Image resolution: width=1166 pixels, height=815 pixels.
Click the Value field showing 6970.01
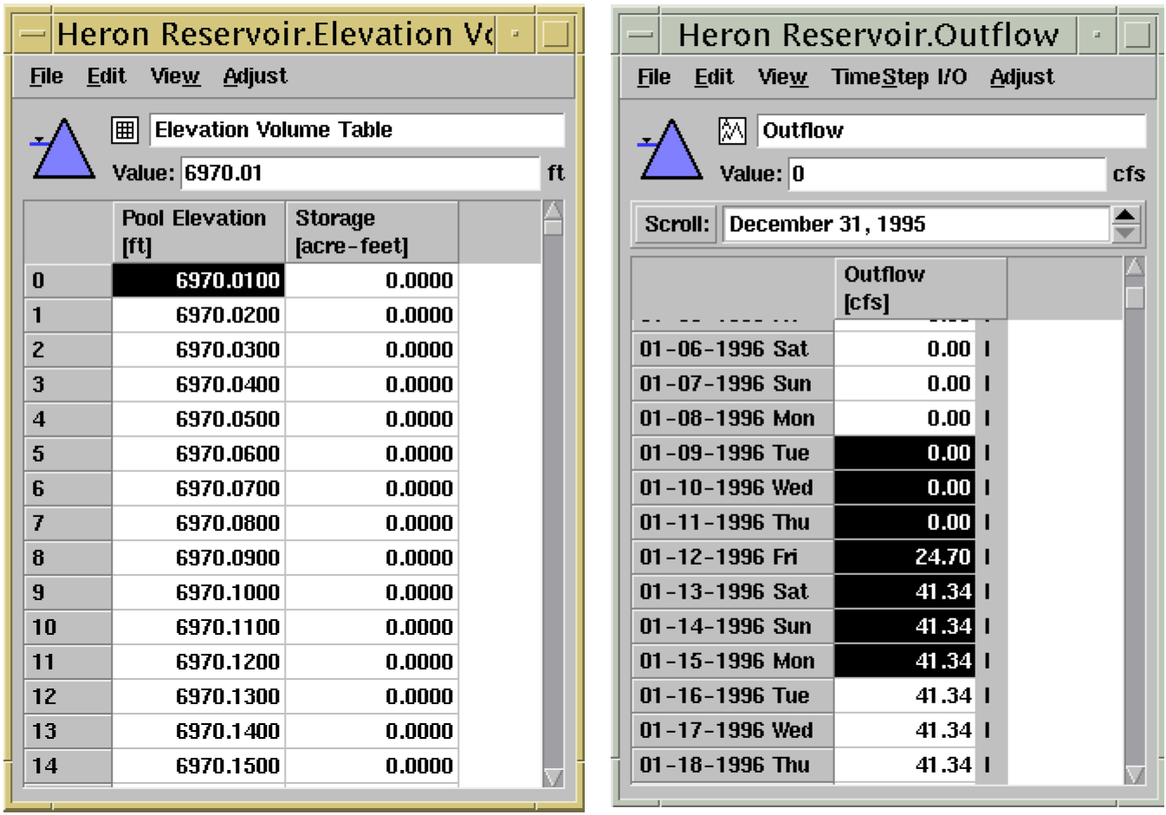tap(359, 173)
